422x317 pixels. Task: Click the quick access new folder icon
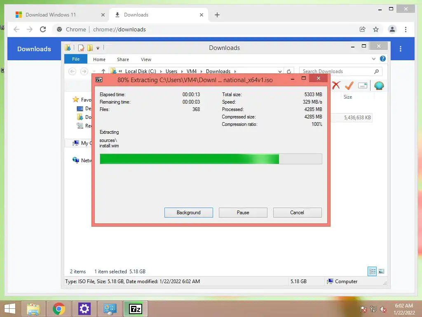click(90, 48)
